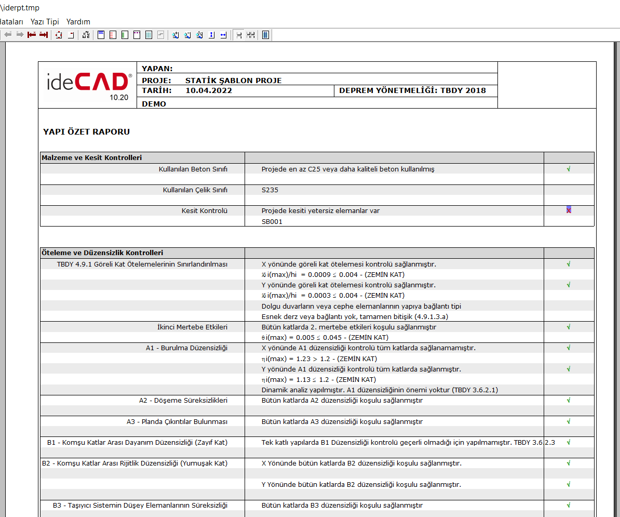Select project name STATİK ŞABLON PROJE
The height and width of the screenshot is (517, 620).
[x=233, y=81]
